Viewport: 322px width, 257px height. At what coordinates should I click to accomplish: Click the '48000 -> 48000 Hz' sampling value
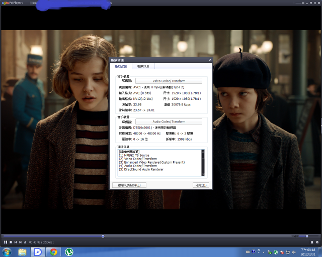[147, 134]
